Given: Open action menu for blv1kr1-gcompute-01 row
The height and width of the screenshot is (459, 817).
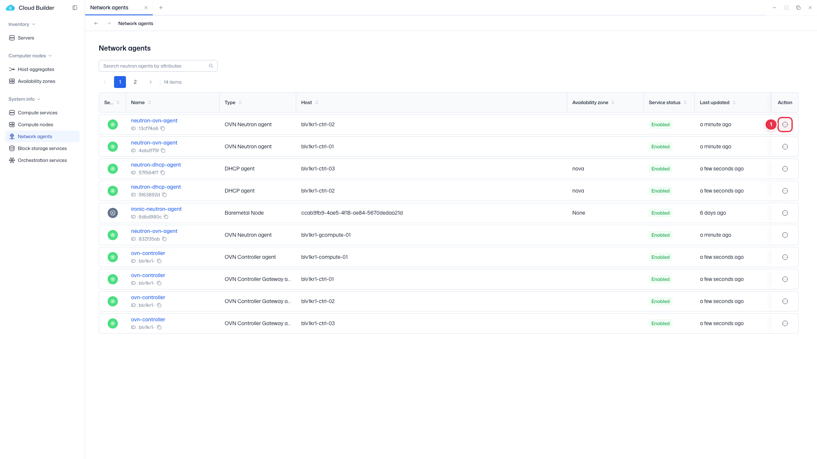Looking at the screenshot, I should point(785,235).
